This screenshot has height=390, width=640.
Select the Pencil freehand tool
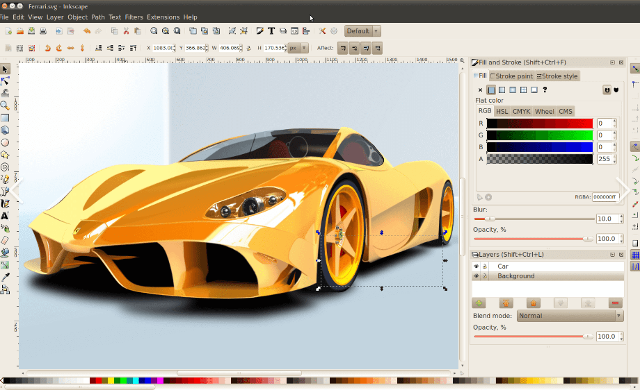pos(5,179)
